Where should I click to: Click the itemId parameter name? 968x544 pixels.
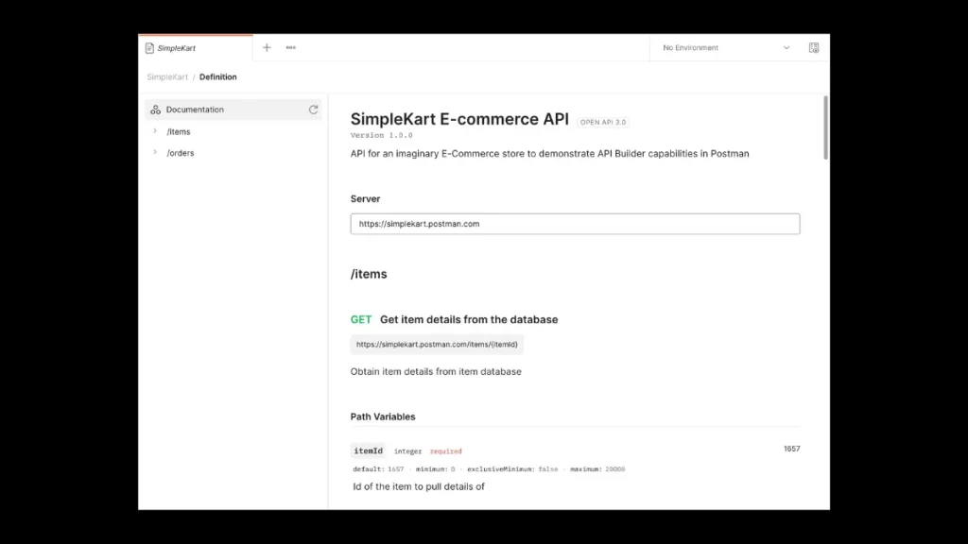point(367,450)
